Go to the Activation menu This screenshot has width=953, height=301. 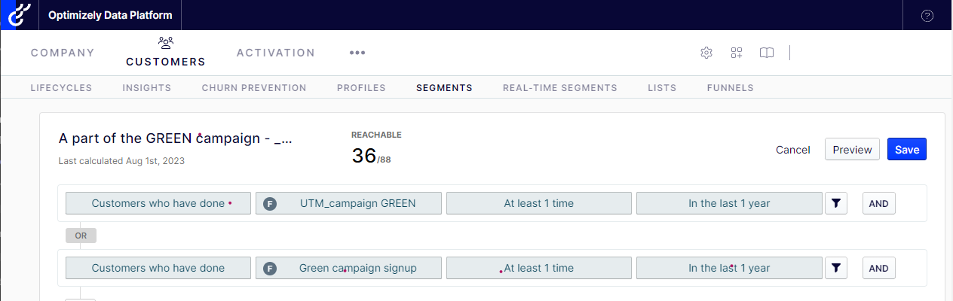pos(276,53)
